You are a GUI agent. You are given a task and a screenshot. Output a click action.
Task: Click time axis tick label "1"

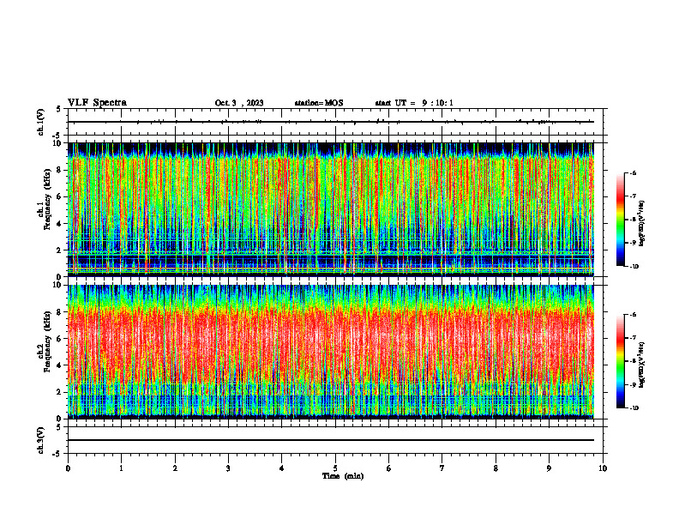pos(121,468)
